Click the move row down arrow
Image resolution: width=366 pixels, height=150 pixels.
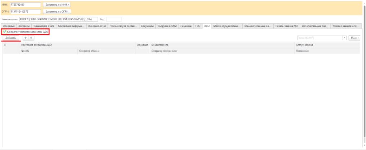pos(31,38)
